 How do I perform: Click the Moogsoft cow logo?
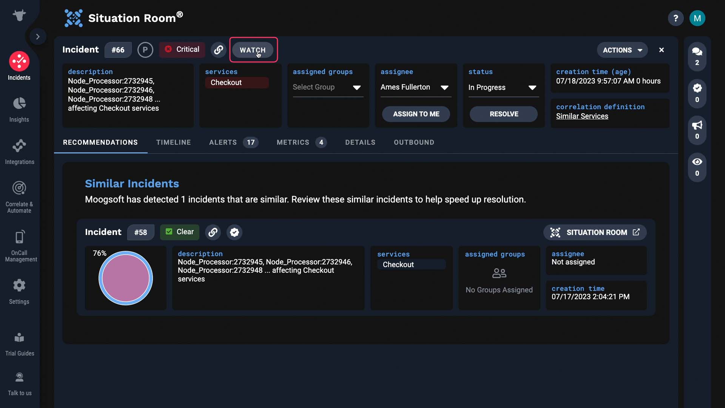(19, 15)
